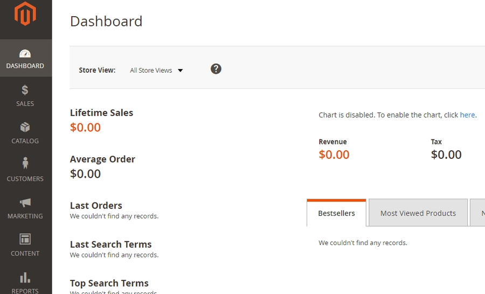Screen dimensions: 485x294
Task: Open the Customers person icon
Action: coord(25,163)
